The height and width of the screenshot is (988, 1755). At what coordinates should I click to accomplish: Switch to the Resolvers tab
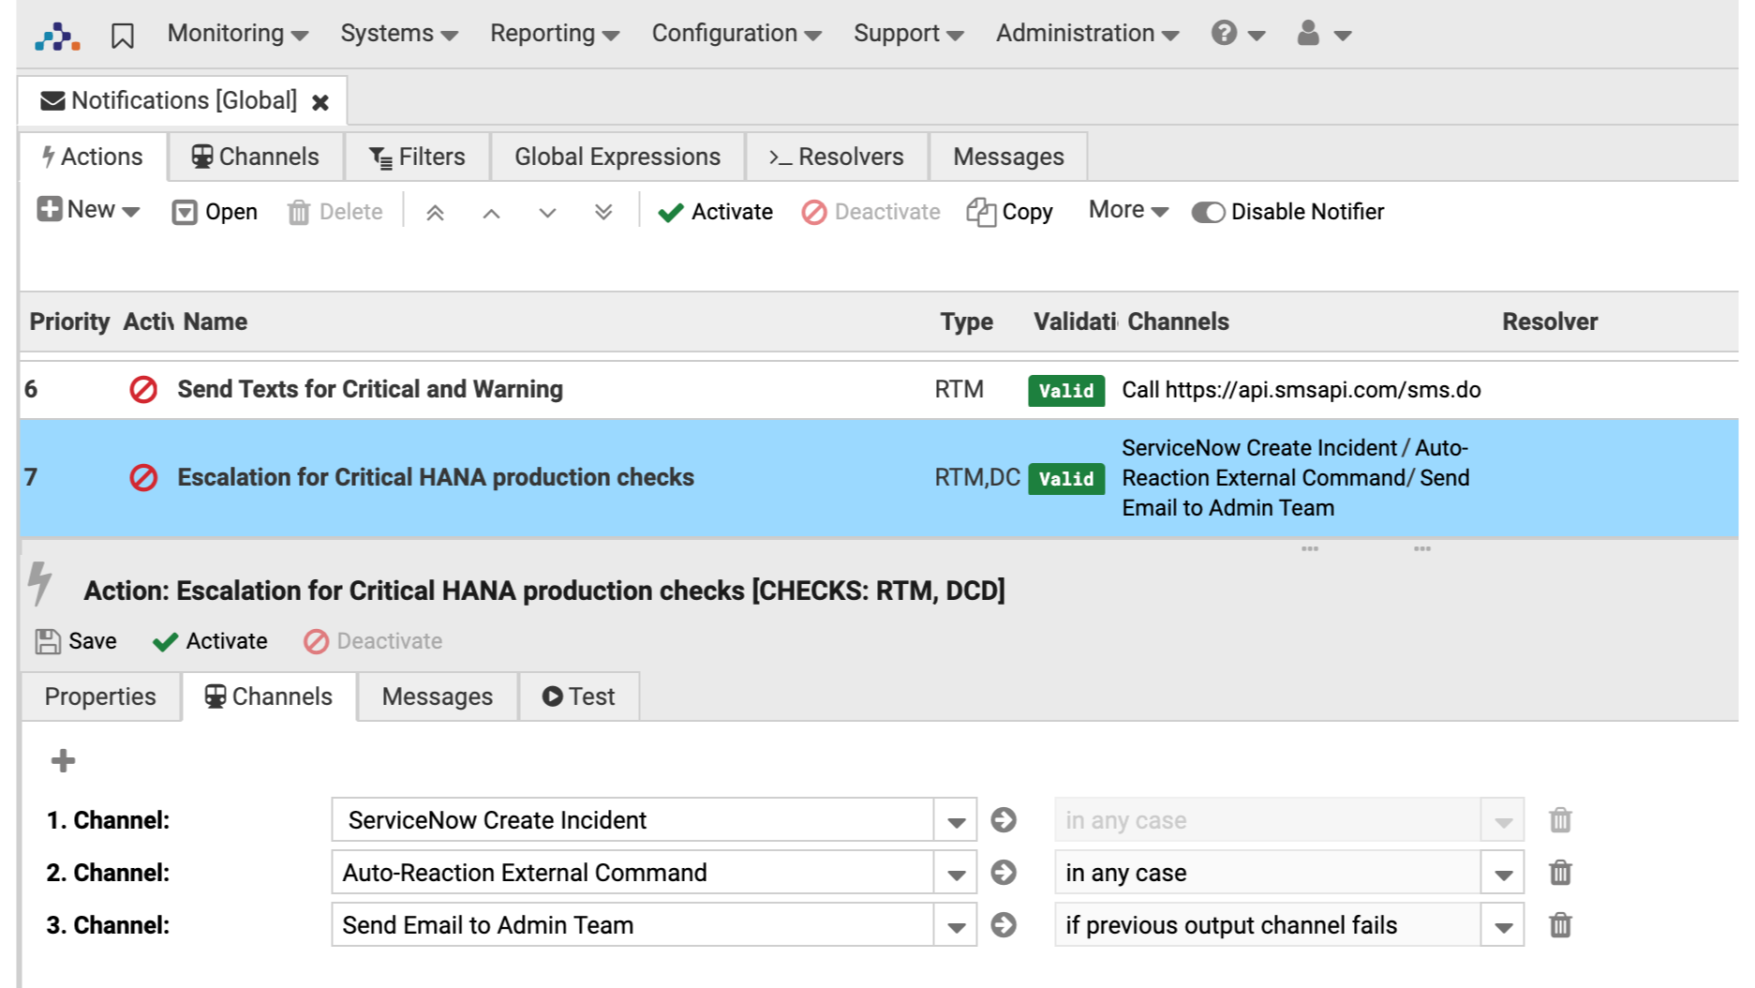coord(837,157)
